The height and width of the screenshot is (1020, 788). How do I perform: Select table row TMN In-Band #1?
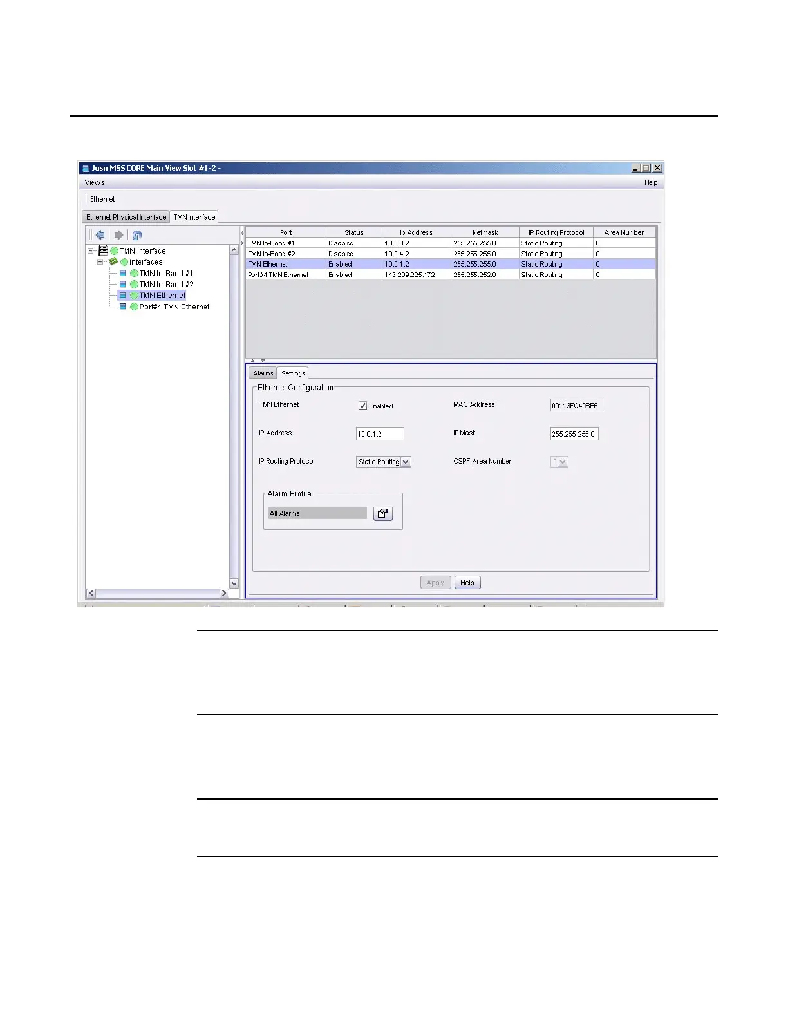451,243
